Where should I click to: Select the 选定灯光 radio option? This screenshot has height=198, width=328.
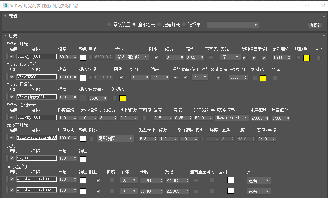pyautogui.click(x=159, y=25)
